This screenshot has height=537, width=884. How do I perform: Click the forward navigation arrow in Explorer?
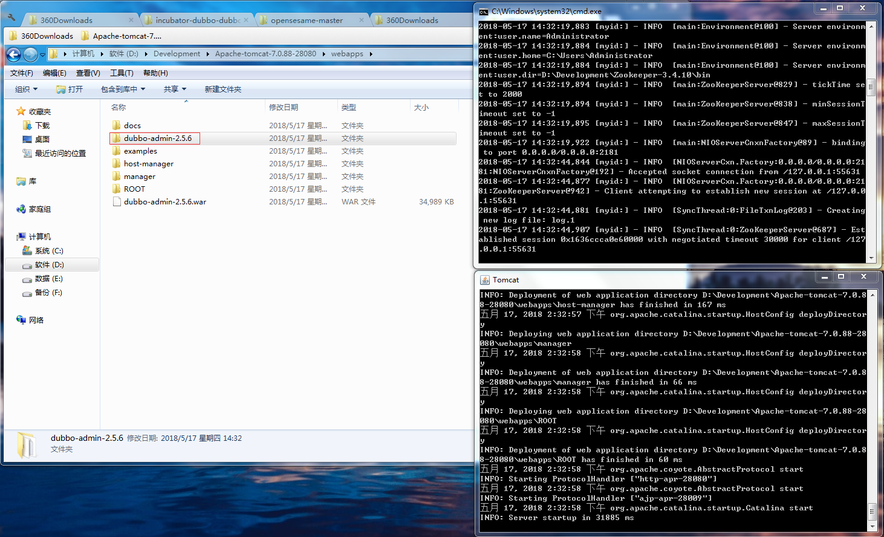pyautogui.click(x=30, y=54)
